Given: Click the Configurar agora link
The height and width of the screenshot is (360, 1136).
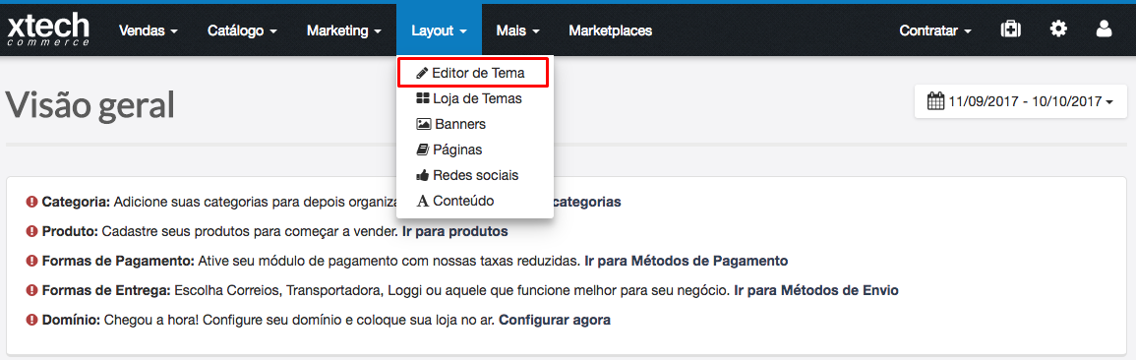Looking at the screenshot, I should tap(555, 320).
